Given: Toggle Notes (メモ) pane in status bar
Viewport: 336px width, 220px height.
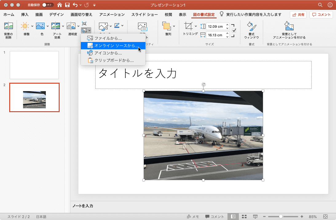Looking at the screenshot, I should coord(193,217).
